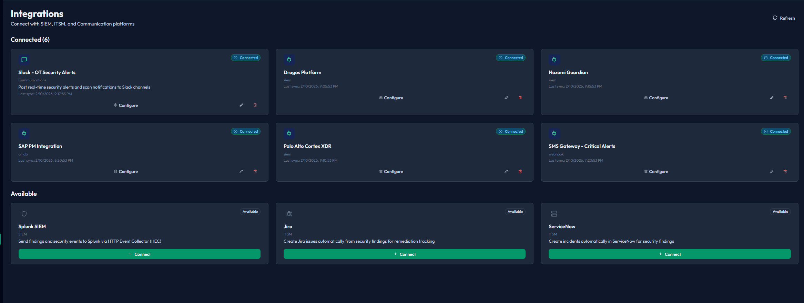Click the Jira bug icon
This screenshot has width=804, height=303.
[289, 214]
